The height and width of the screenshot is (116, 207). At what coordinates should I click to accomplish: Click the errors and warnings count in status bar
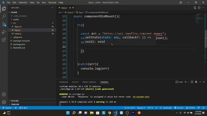pyautogui.click(x=23, y=108)
